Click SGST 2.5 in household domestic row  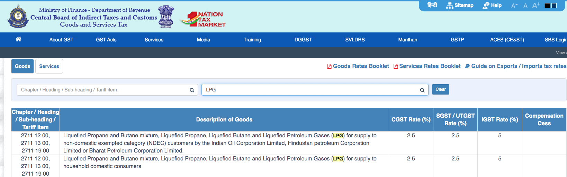[455, 159]
